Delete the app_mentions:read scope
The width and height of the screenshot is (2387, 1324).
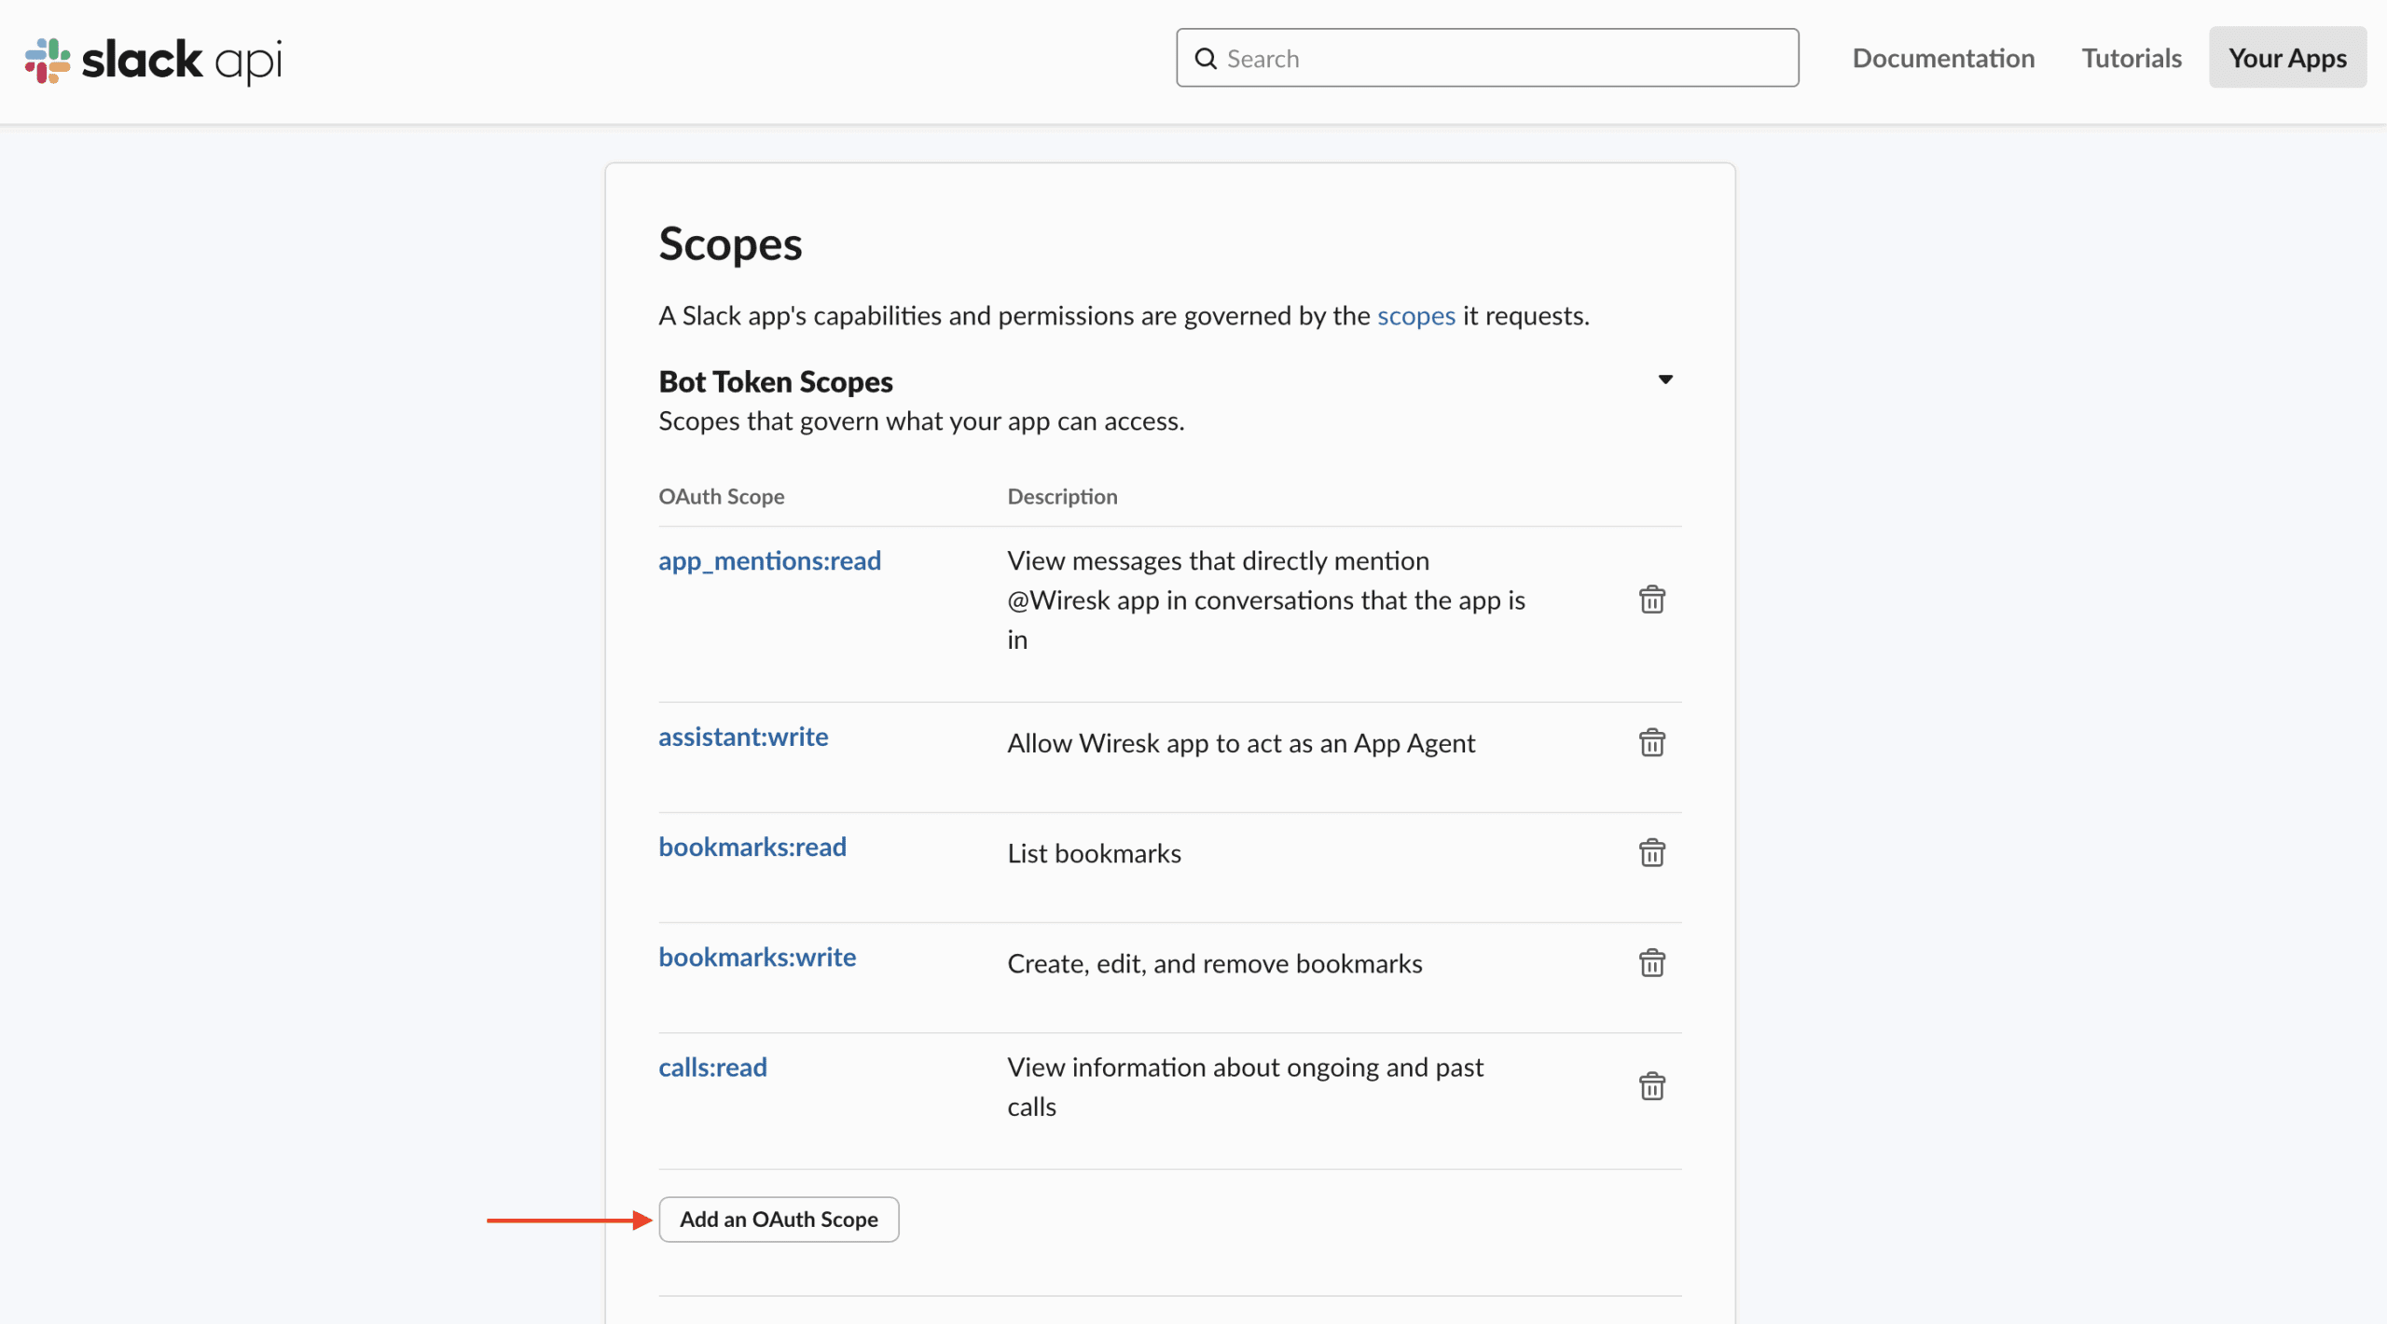1651,600
